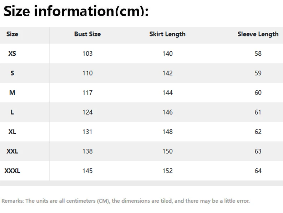This screenshot has width=283, height=213.
Task: Click the bust value 124 for L
Action: click(x=87, y=112)
